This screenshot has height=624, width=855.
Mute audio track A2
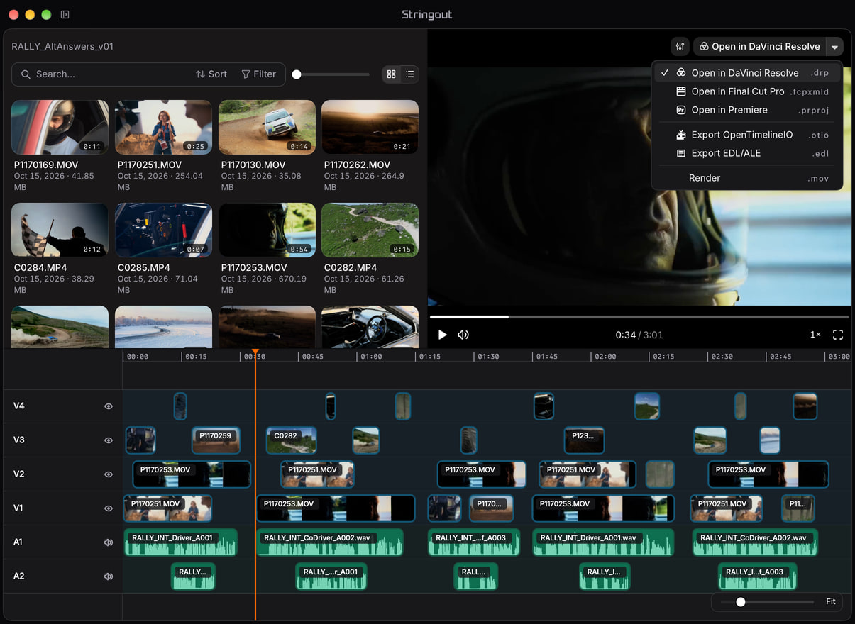[109, 576]
